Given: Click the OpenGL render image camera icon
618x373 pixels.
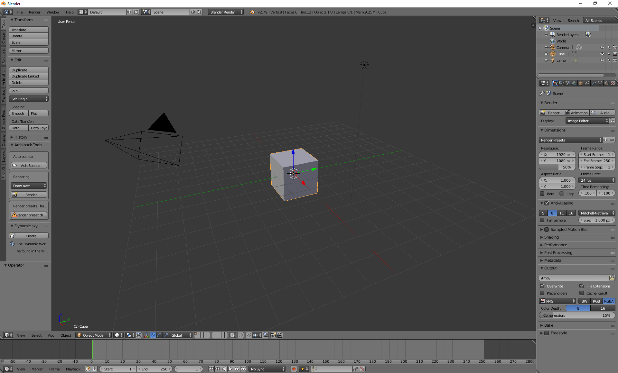Looking at the screenshot, I should point(273,335).
